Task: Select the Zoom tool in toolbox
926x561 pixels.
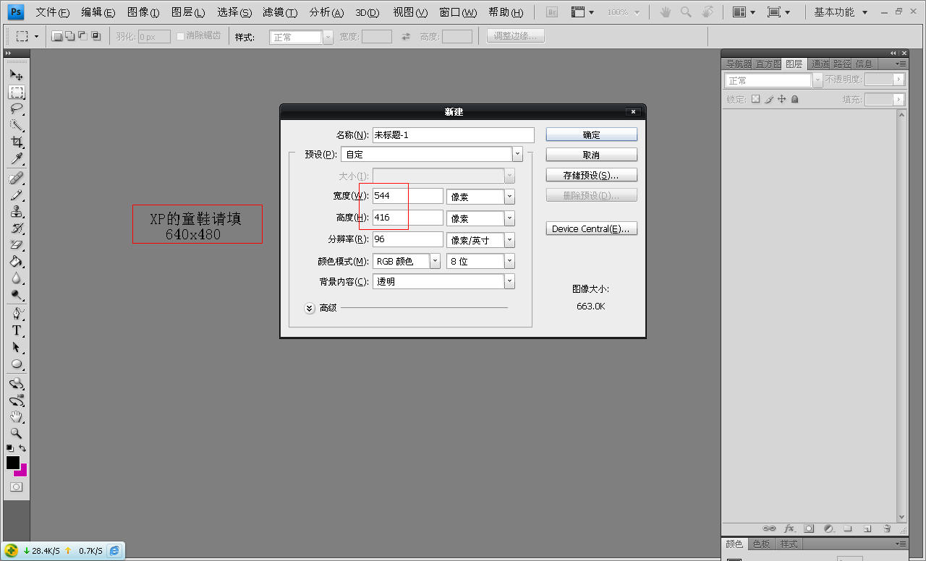Action: click(x=17, y=434)
